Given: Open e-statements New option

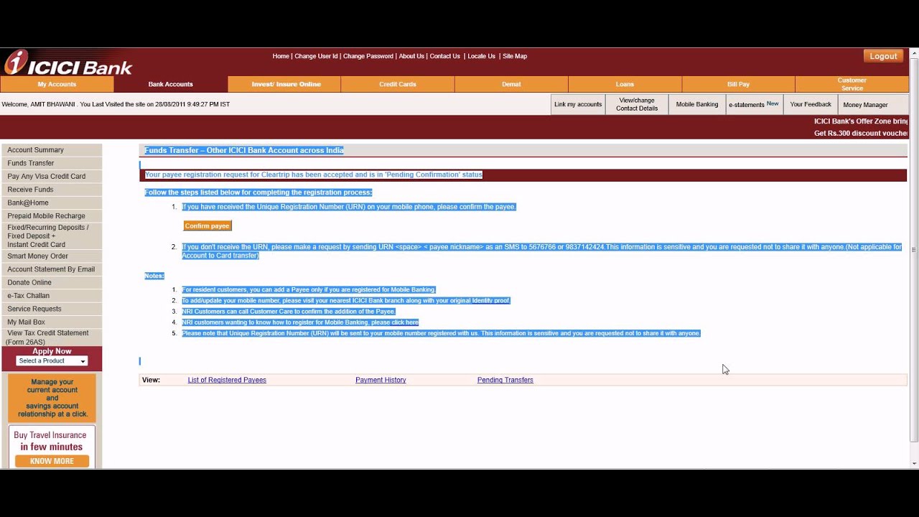Looking at the screenshot, I should point(754,104).
